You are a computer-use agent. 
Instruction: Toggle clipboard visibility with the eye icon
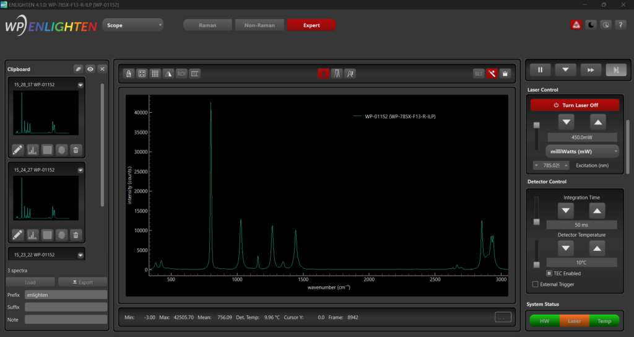[x=90, y=69]
